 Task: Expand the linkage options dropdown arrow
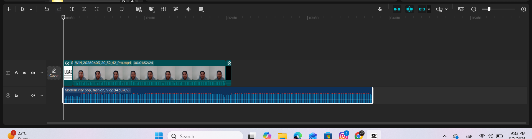[x=429, y=9]
